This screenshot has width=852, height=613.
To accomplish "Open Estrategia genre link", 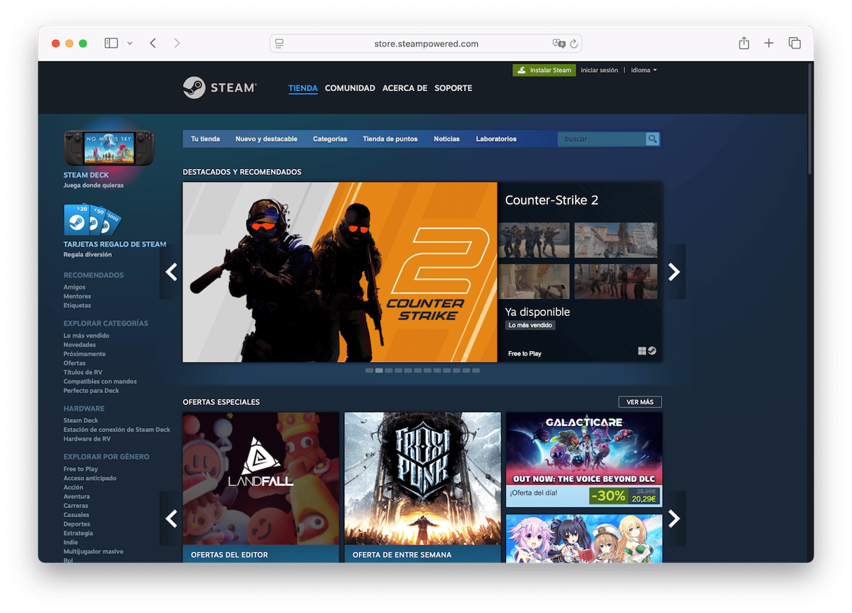I will pos(78,533).
